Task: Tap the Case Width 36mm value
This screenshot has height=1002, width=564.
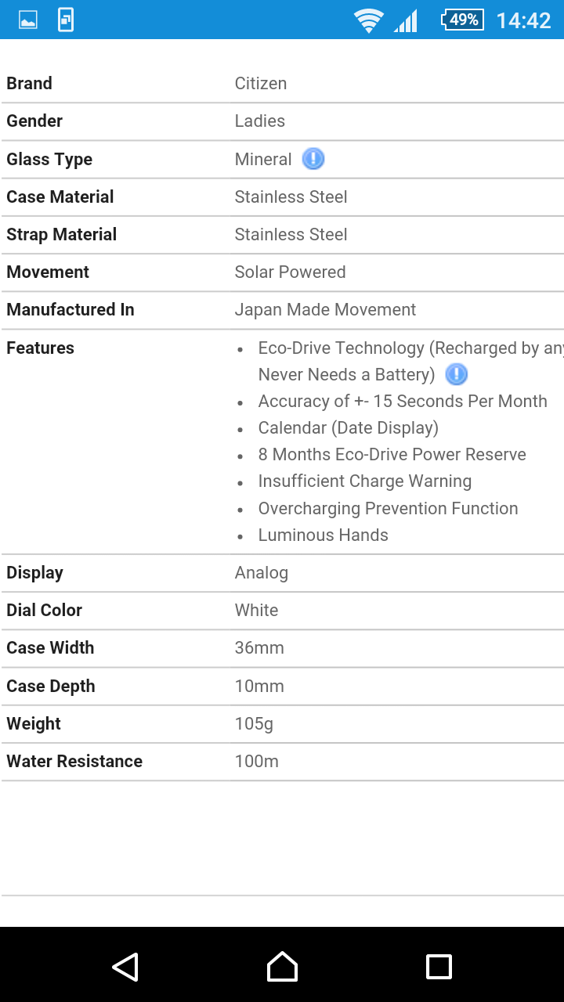Action: point(259,648)
